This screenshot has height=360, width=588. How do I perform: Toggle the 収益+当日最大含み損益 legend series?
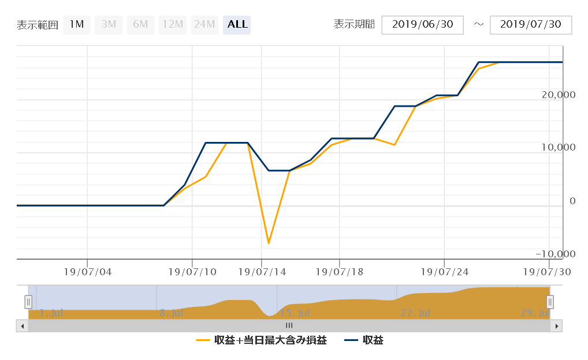point(262,340)
